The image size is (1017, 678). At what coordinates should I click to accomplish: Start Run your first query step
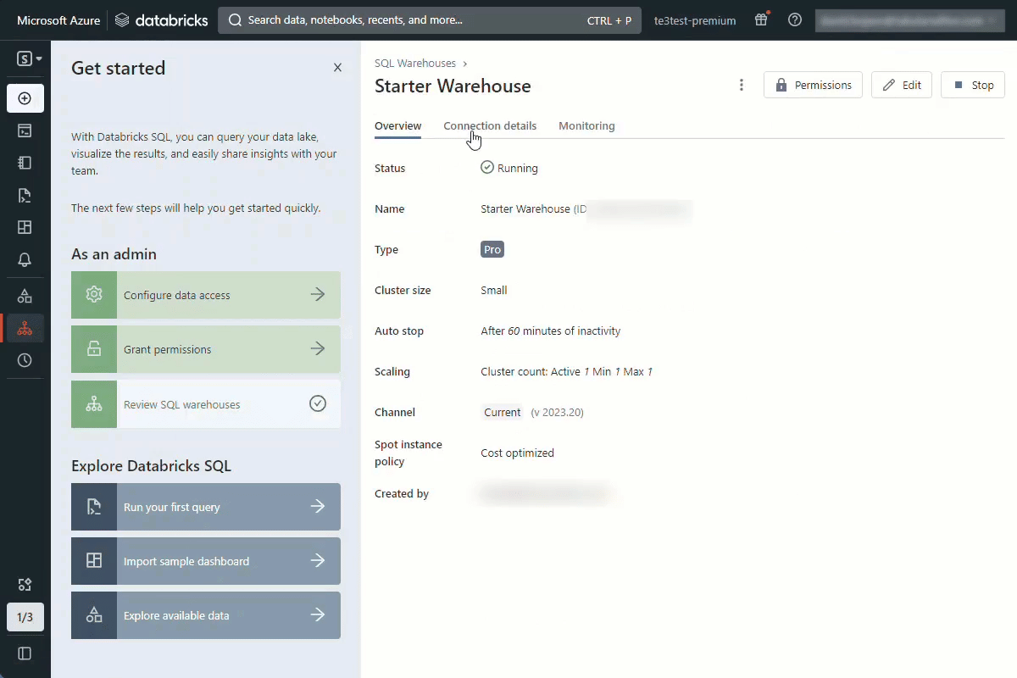[x=206, y=507]
